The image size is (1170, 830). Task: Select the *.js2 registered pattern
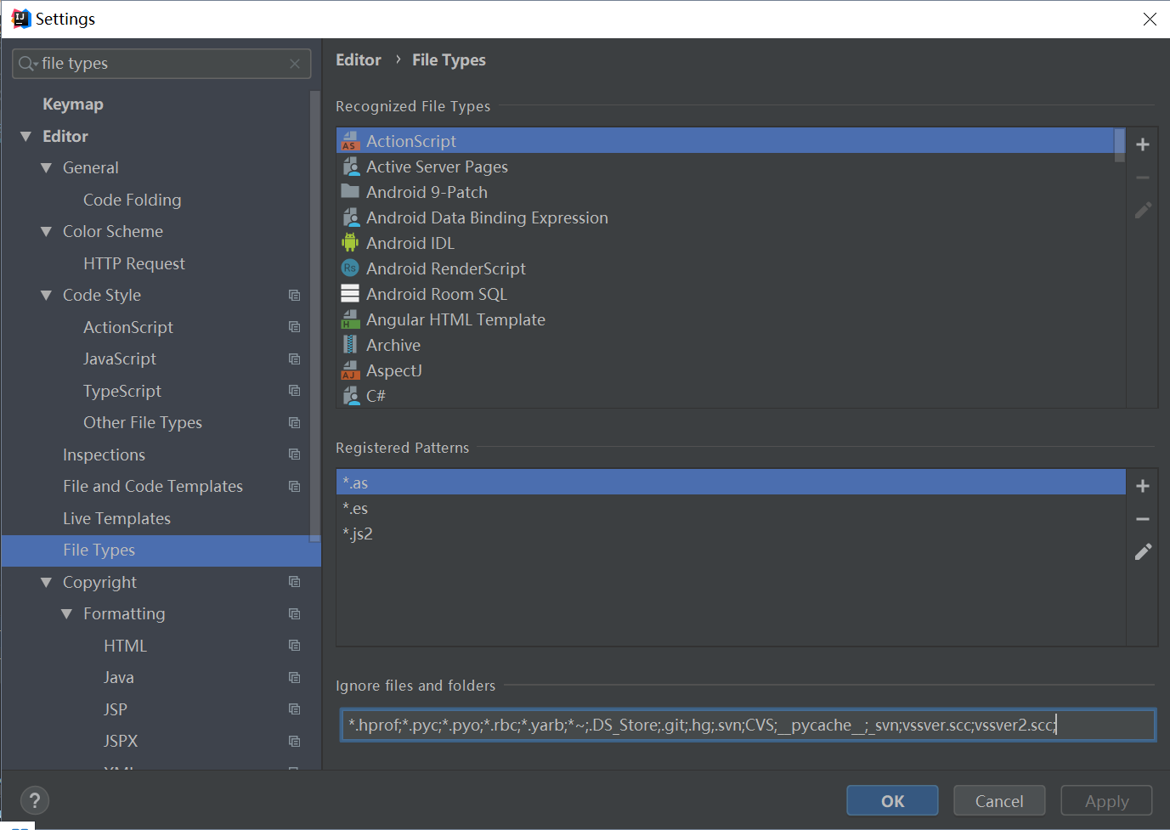731,534
